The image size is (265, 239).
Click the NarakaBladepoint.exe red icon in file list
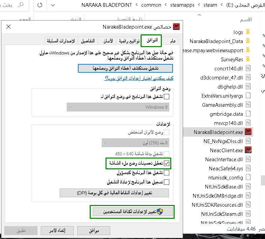[x=248, y=132]
